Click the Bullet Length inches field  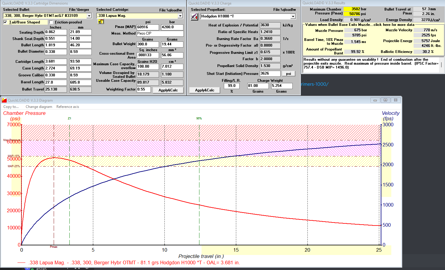coord(56,45)
